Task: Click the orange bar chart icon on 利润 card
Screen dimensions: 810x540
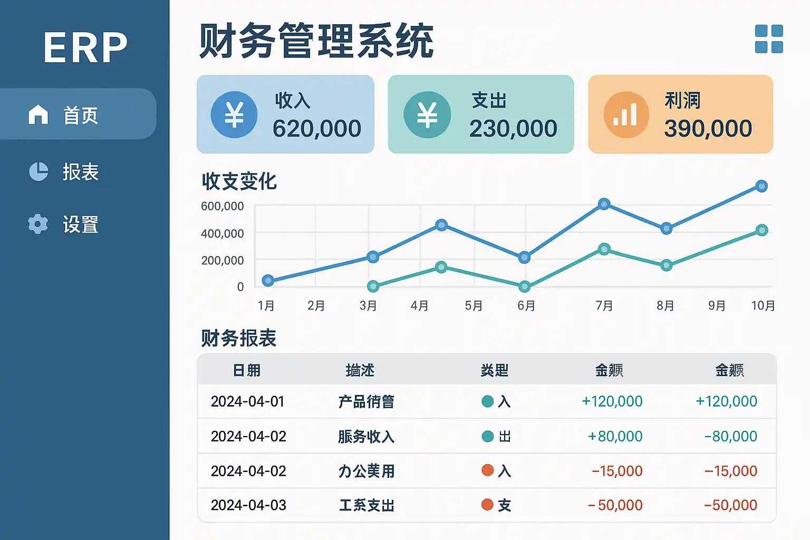Action: tap(626, 114)
